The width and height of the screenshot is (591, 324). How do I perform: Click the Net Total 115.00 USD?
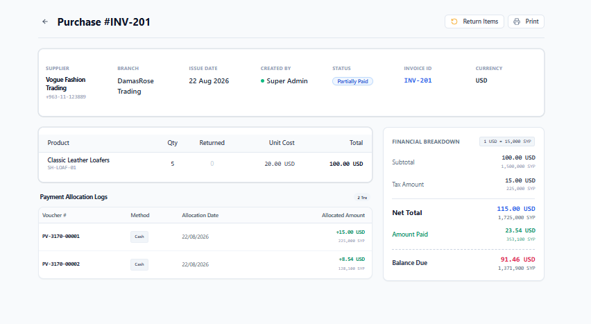click(516, 209)
